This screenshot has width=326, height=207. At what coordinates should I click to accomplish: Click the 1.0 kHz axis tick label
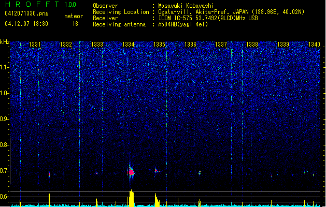4,93
